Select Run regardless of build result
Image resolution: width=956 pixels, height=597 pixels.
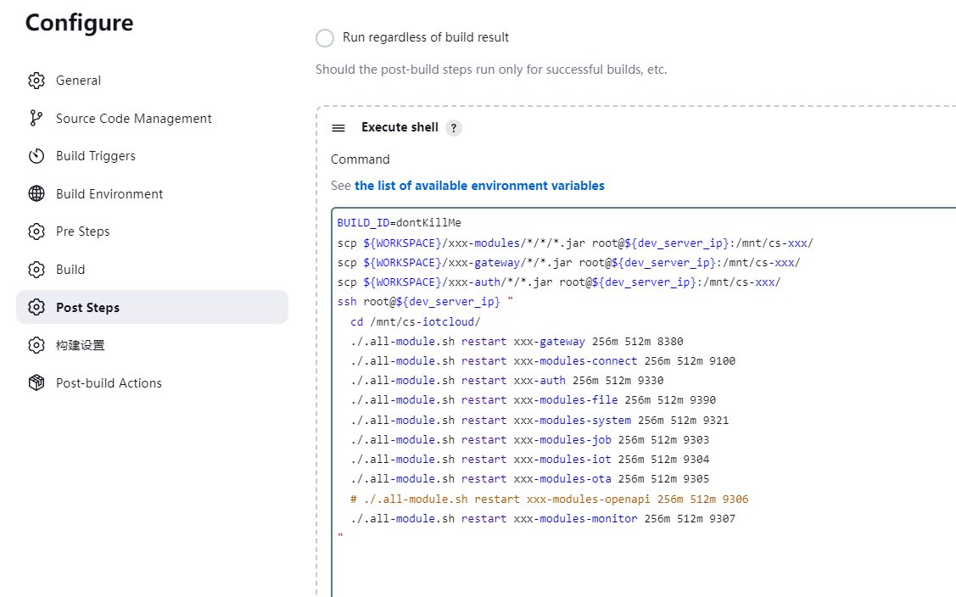(325, 38)
